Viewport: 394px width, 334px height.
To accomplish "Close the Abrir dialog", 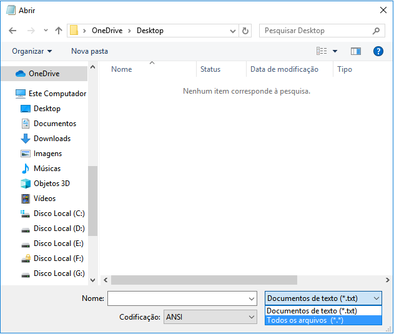I will pos(383,10).
